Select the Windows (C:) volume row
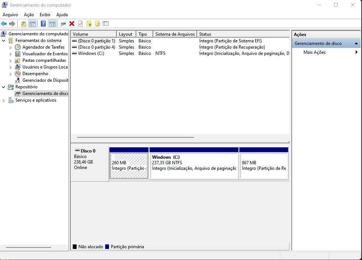Image resolution: width=362 pixels, height=260 pixels. 180,53
